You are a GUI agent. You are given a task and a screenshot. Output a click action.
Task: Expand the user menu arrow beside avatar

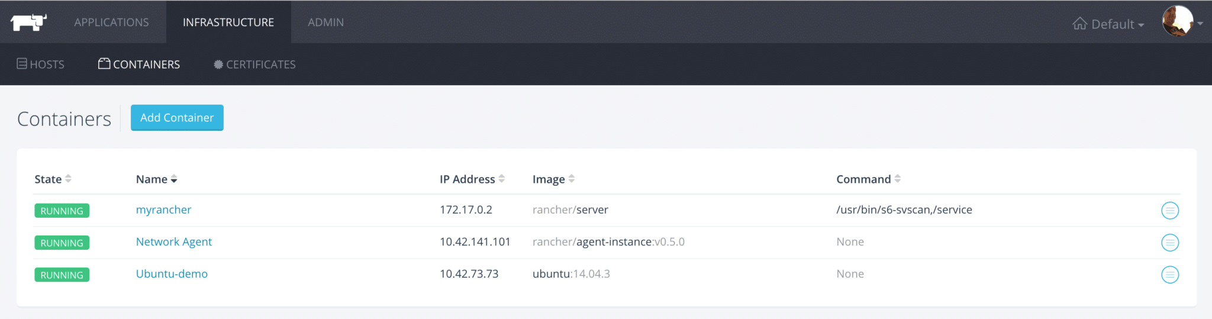coord(1200,24)
